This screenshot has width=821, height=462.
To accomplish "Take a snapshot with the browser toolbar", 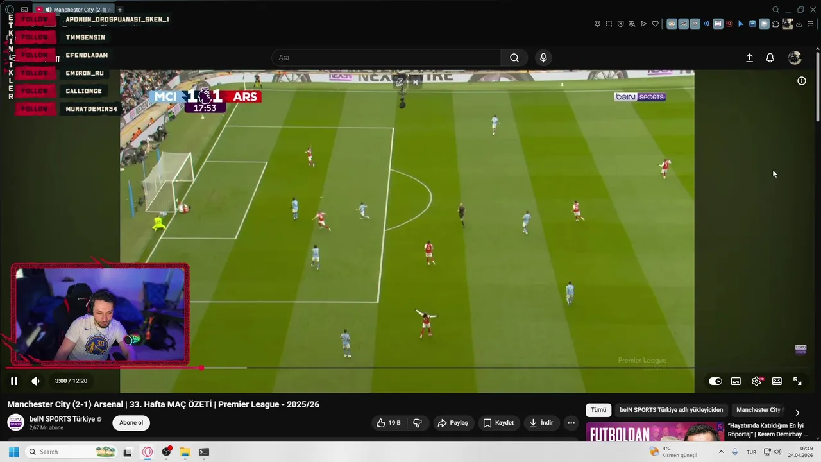I will pyautogui.click(x=609, y=24).
